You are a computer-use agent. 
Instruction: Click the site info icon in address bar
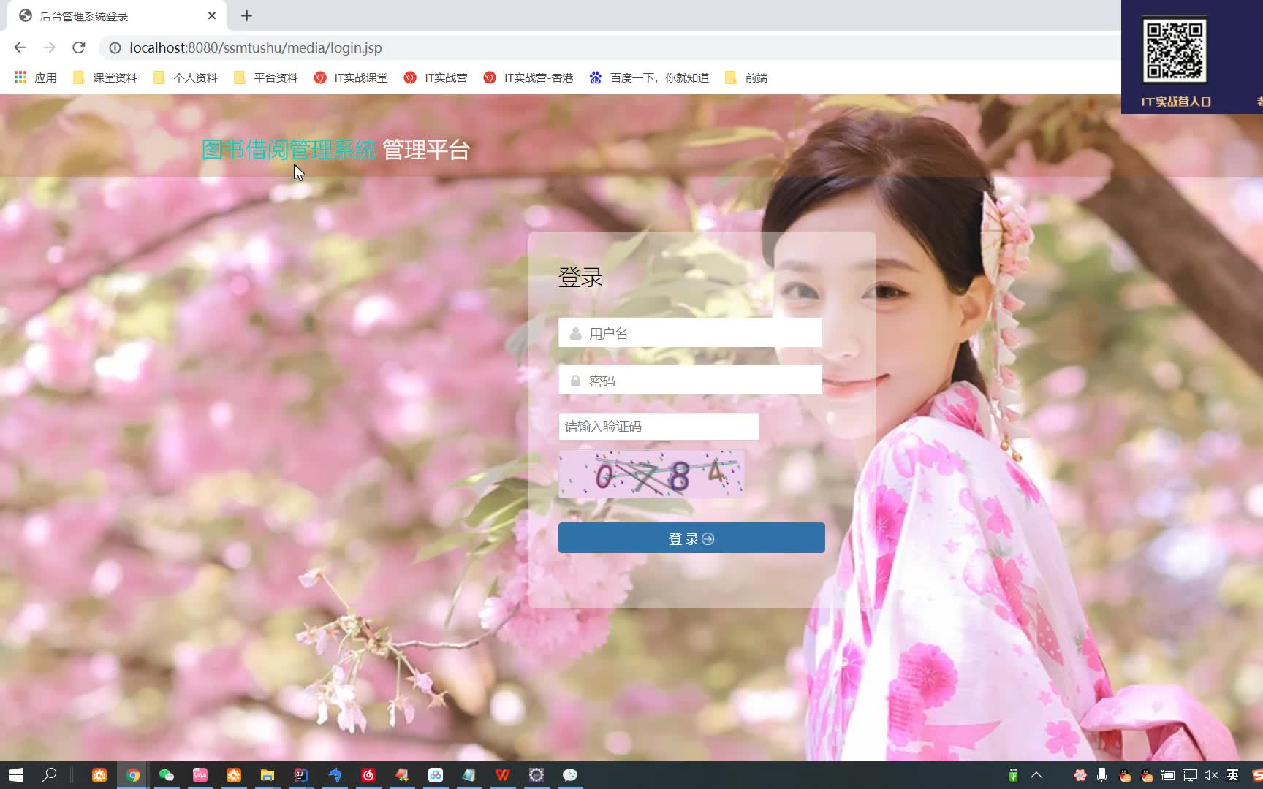coord(115,47)
